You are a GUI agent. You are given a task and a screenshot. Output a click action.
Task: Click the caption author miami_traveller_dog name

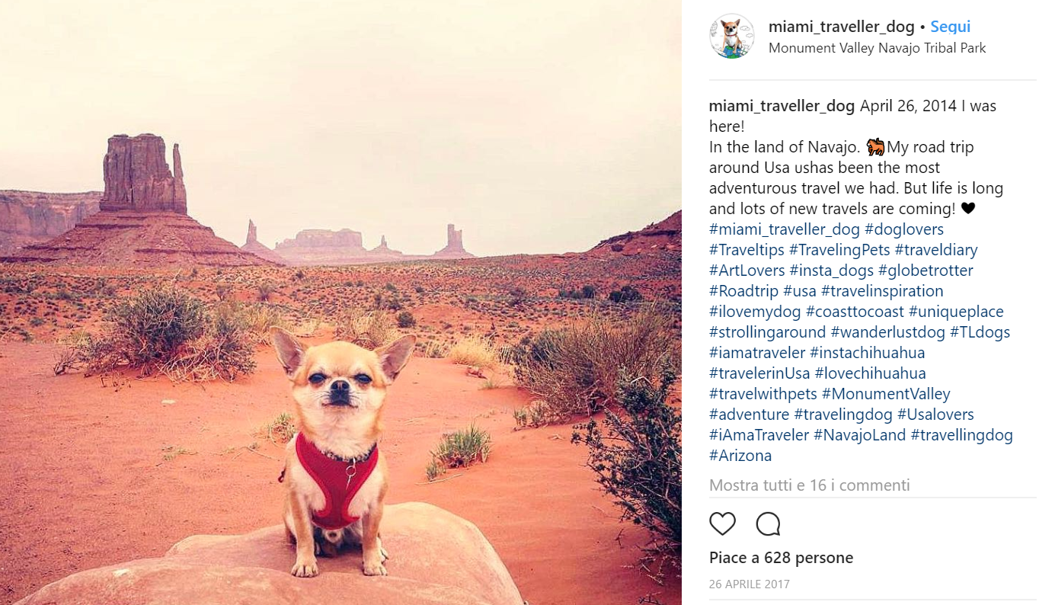pyautogui.click(x=782, y=106)
